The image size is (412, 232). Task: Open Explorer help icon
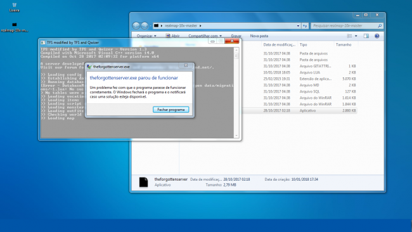(x=377, y=36)
